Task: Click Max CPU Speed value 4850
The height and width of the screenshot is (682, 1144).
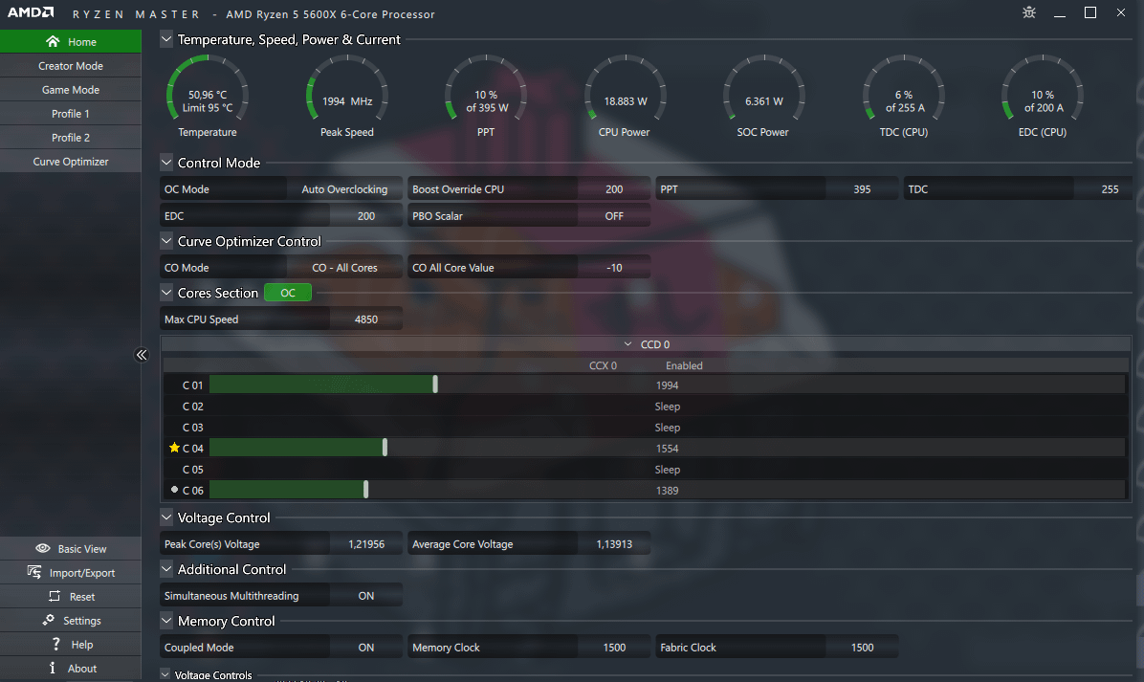Action: pyautogui.click(x=366, y=319)
